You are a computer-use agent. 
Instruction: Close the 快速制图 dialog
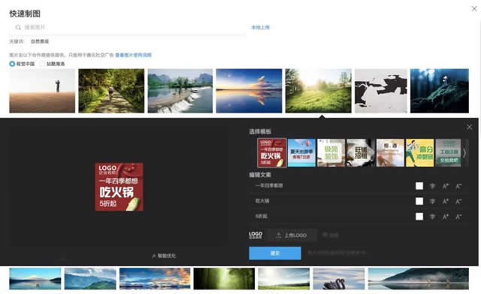point(474,8)
